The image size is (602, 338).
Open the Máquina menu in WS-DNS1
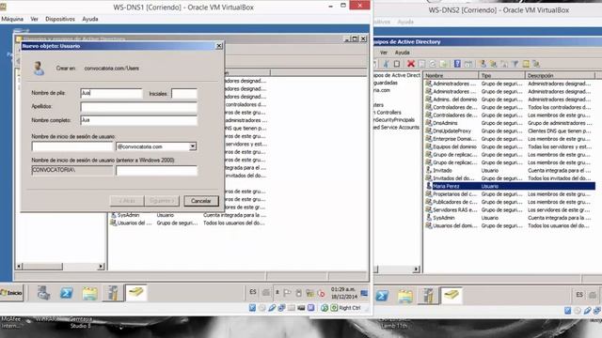coord(12,19)
